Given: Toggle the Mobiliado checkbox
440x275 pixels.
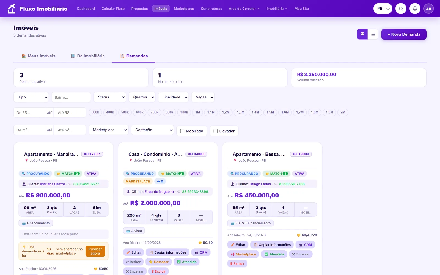Looking at the screenshot, I should [x=182, y=131].
